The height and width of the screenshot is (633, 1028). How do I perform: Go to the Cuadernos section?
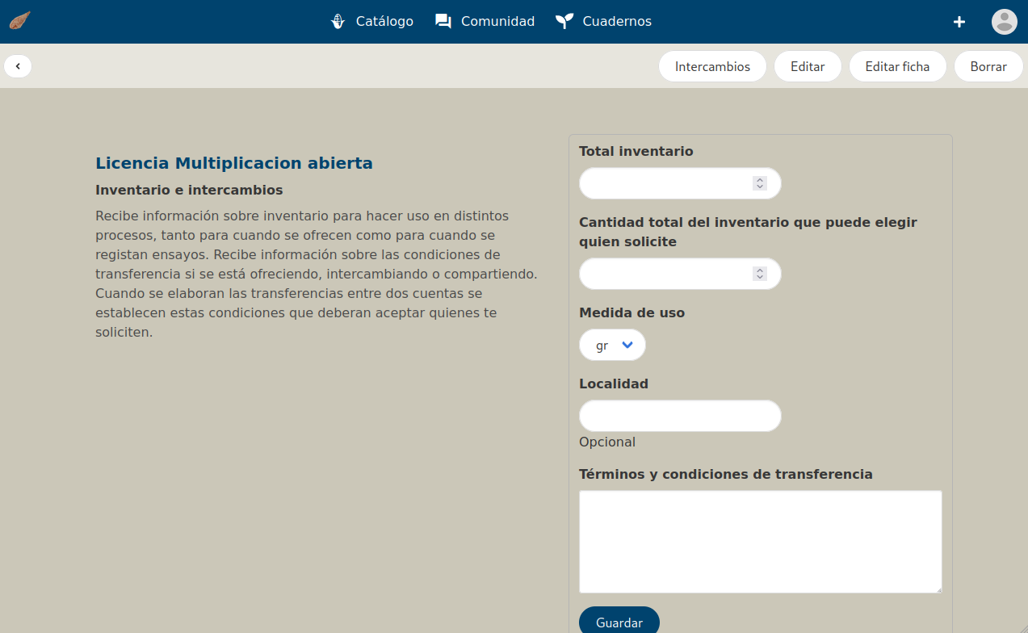pyautogui.click(x=604, y=22)
